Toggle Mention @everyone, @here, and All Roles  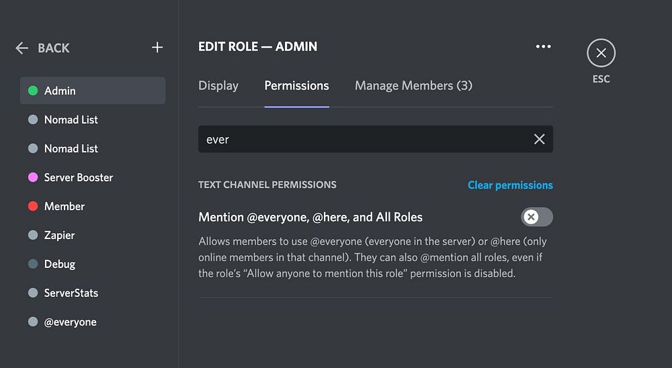tap(536, 217)
